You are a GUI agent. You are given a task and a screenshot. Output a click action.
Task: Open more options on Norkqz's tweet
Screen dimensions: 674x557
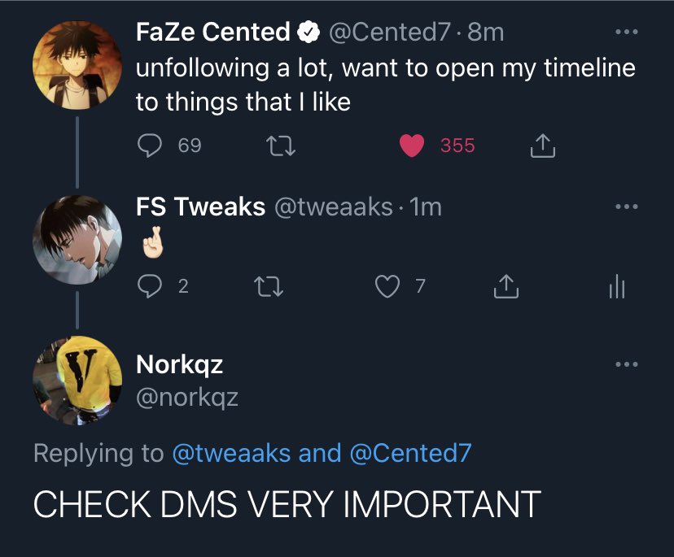(x=624, y=364)
